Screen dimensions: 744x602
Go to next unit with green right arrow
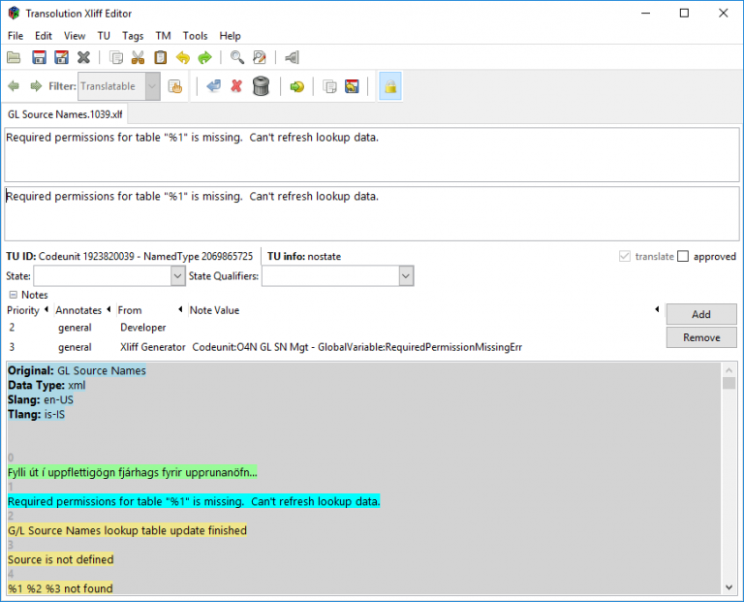pyautogui.click(x=36, y=86)
